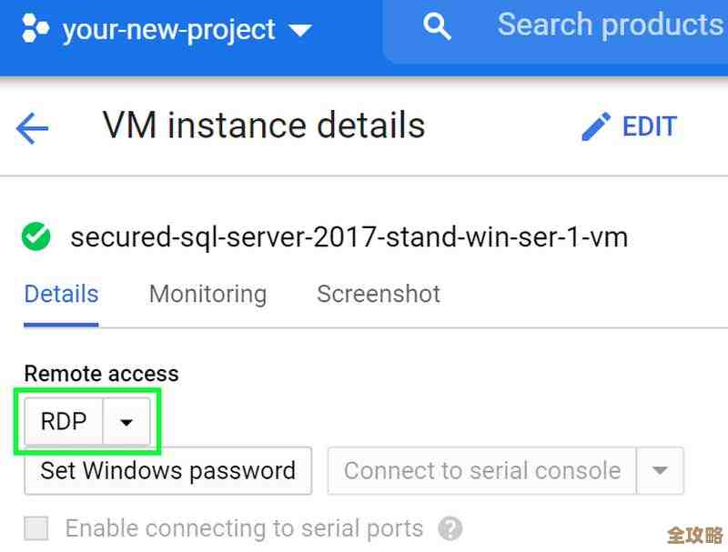Expand the your-new-project project selector

pos(300,28)
